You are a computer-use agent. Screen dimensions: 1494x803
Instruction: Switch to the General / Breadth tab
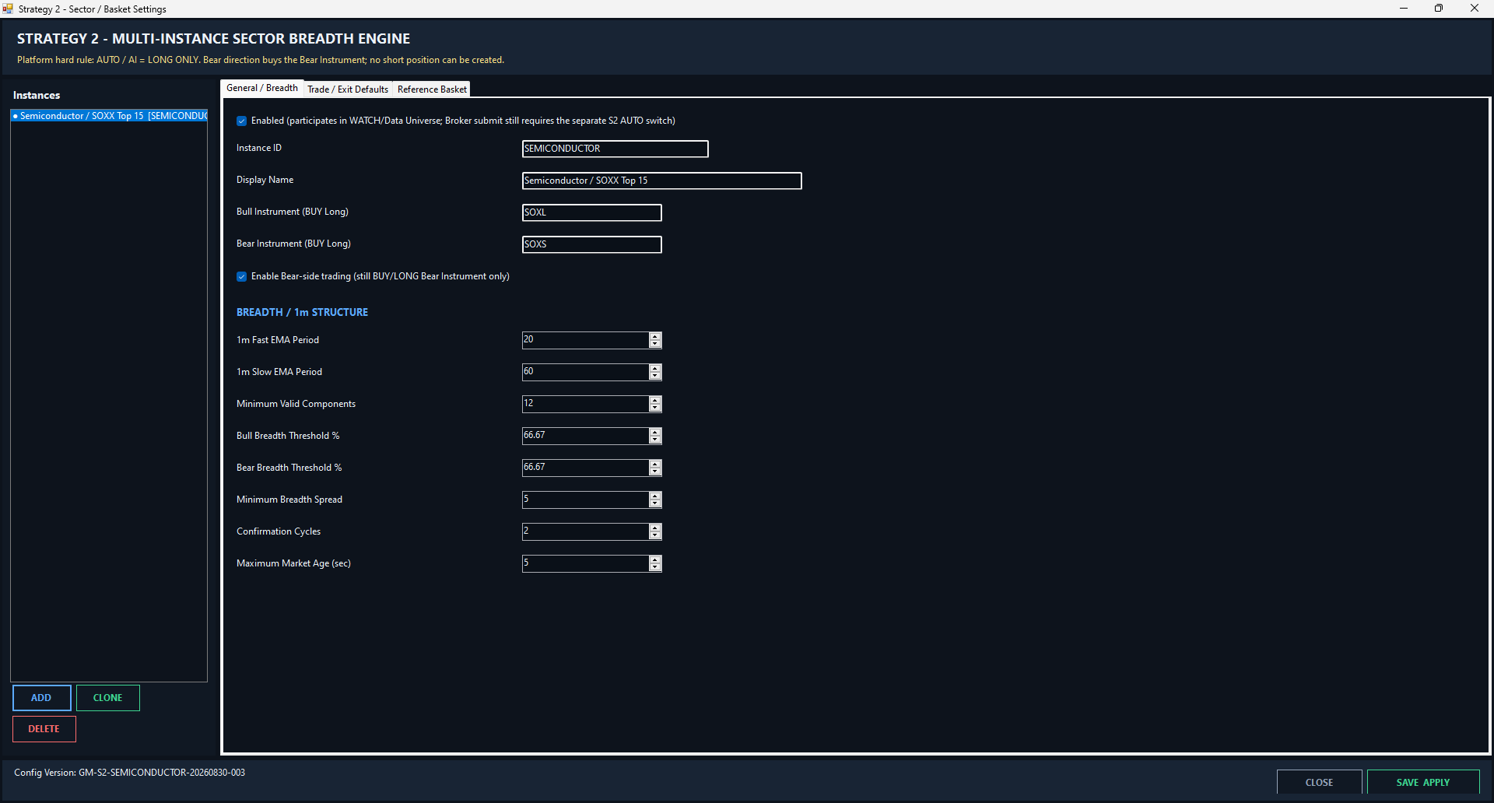coord(262,88)
